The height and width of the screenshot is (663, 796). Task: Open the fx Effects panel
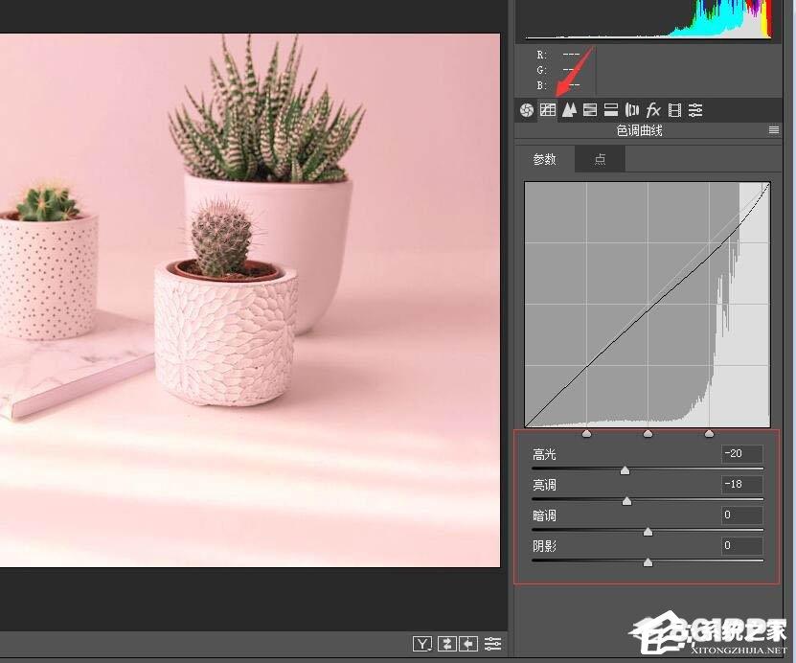click(x=653, y=109)
